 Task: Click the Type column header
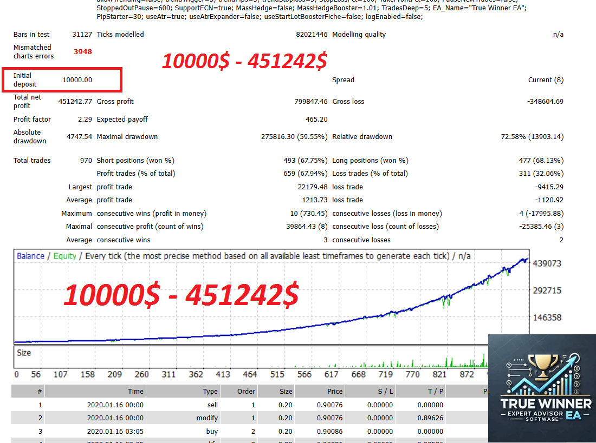click(x=210, y=391)
